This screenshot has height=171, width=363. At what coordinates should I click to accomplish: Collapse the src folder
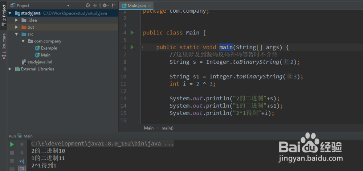(x=16, y=34)
